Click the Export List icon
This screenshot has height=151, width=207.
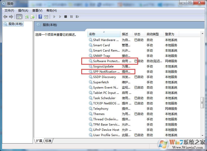coord(32,16)
